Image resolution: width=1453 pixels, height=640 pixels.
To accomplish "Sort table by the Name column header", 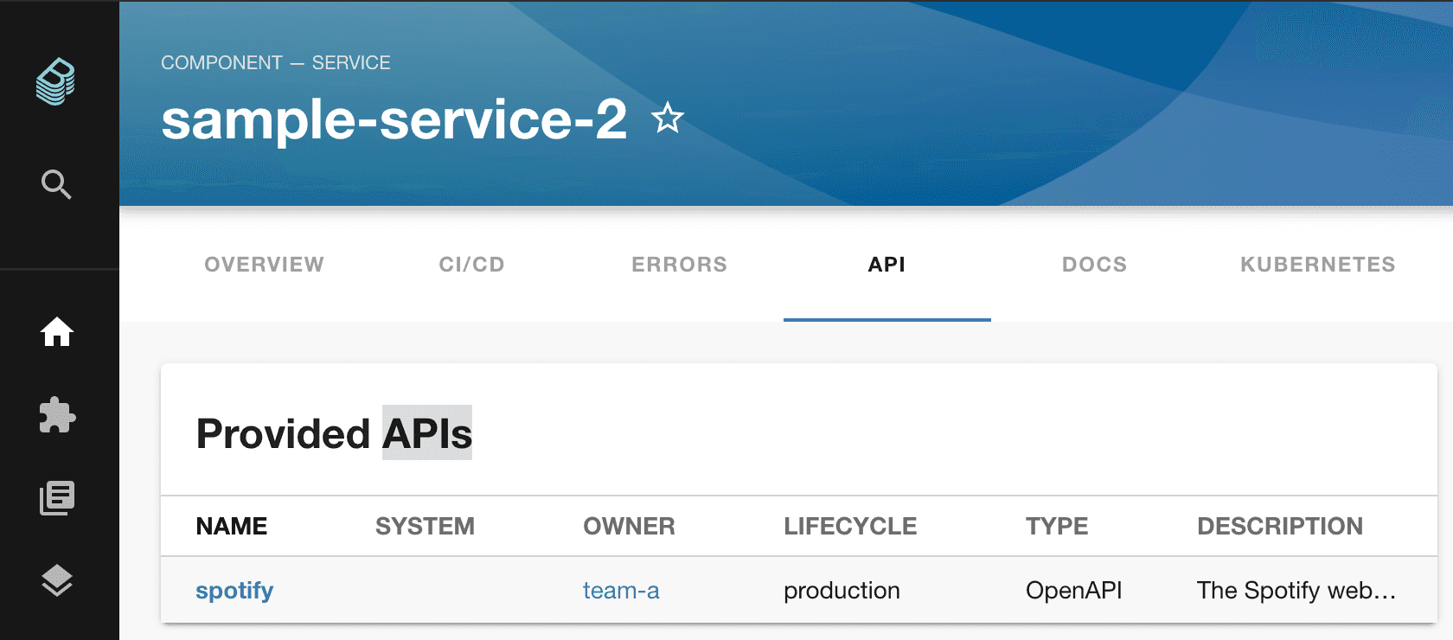I will pos(232,526).
